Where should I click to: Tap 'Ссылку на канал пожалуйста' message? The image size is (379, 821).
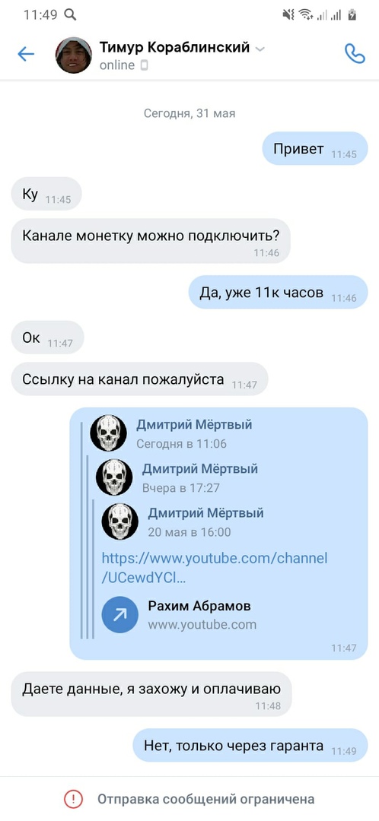[139, 379]
